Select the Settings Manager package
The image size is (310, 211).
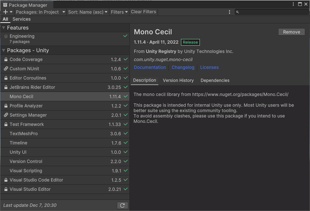(65, 115)
